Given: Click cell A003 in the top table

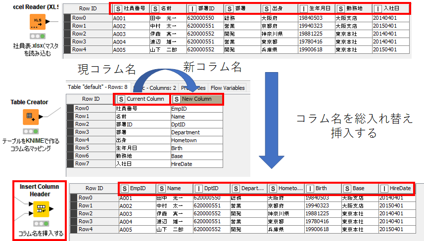Looking at the screenshot, I should tap(131, 34).
